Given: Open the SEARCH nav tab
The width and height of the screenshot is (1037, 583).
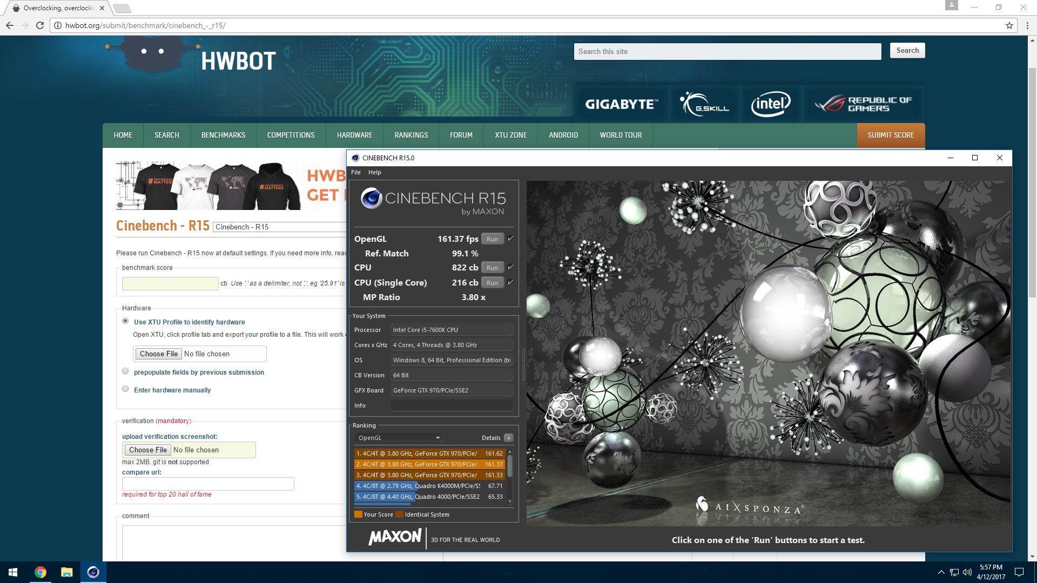Looking at the screenshot, I should pos(166,135).
